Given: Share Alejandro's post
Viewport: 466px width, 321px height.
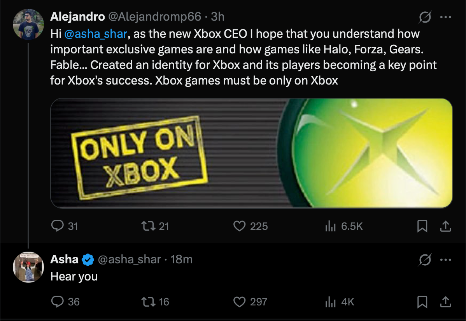Looking at the screenshot, I should [445, 226].
